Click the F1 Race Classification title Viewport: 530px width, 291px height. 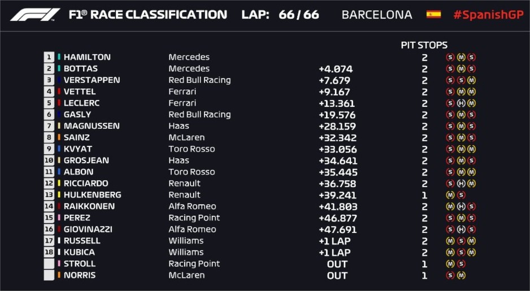[x=147, y=15]
